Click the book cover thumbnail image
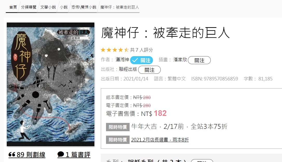Viewport: 282px width, 162px height. click(x=51, y=84)
